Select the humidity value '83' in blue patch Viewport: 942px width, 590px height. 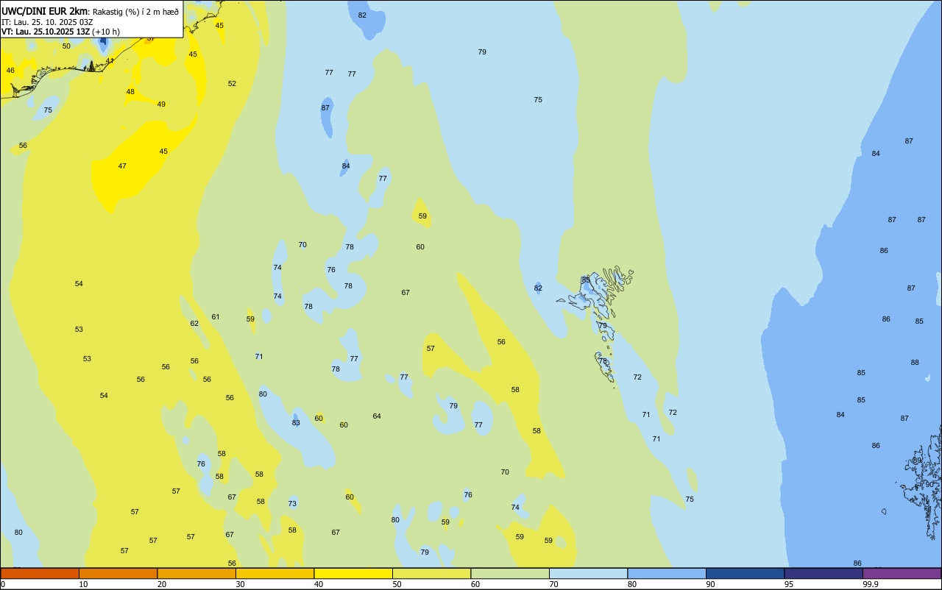[296, 423]
